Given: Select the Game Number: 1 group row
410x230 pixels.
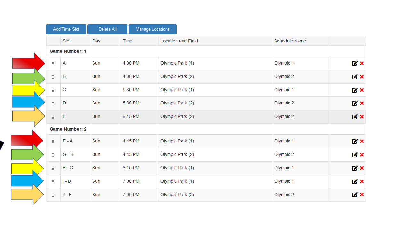Looking at the screenshot, I should (206, 51).
